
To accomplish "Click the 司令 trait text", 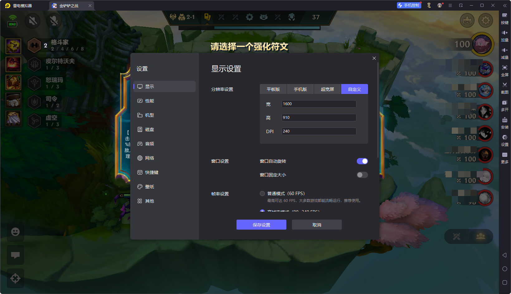I will coord(51,99).
